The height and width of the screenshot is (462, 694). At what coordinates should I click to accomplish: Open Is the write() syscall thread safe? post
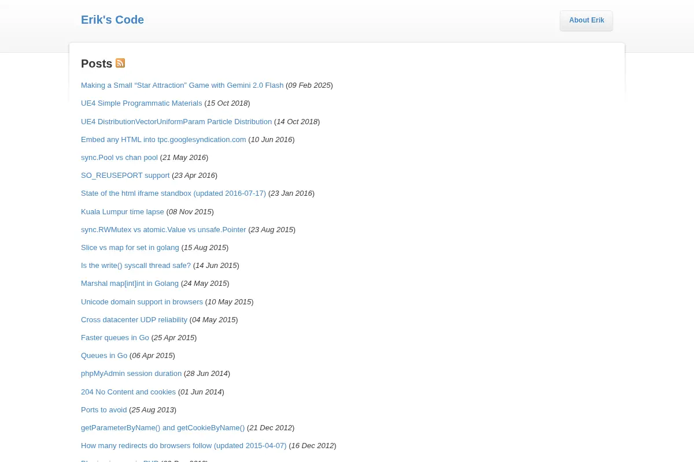(136, 265)
